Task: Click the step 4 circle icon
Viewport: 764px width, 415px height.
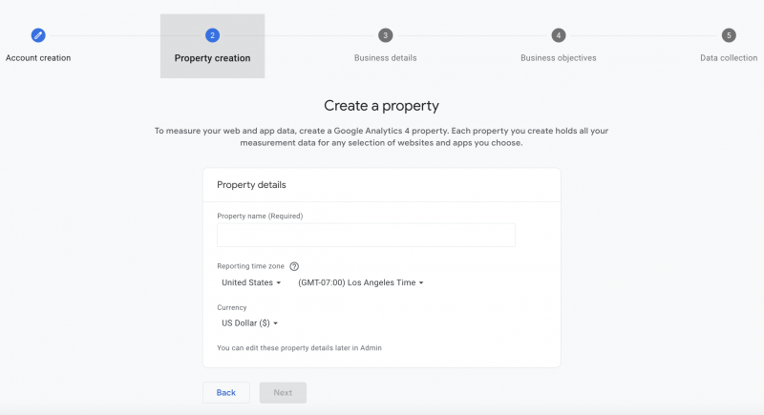Action: [x=558, y=35]
